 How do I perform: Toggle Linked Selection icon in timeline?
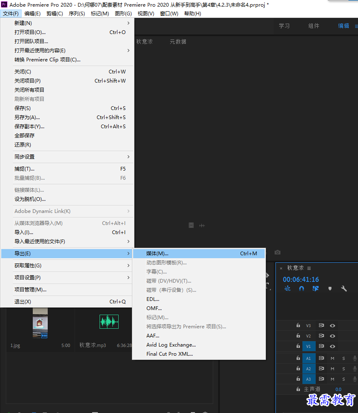point(316,288)
